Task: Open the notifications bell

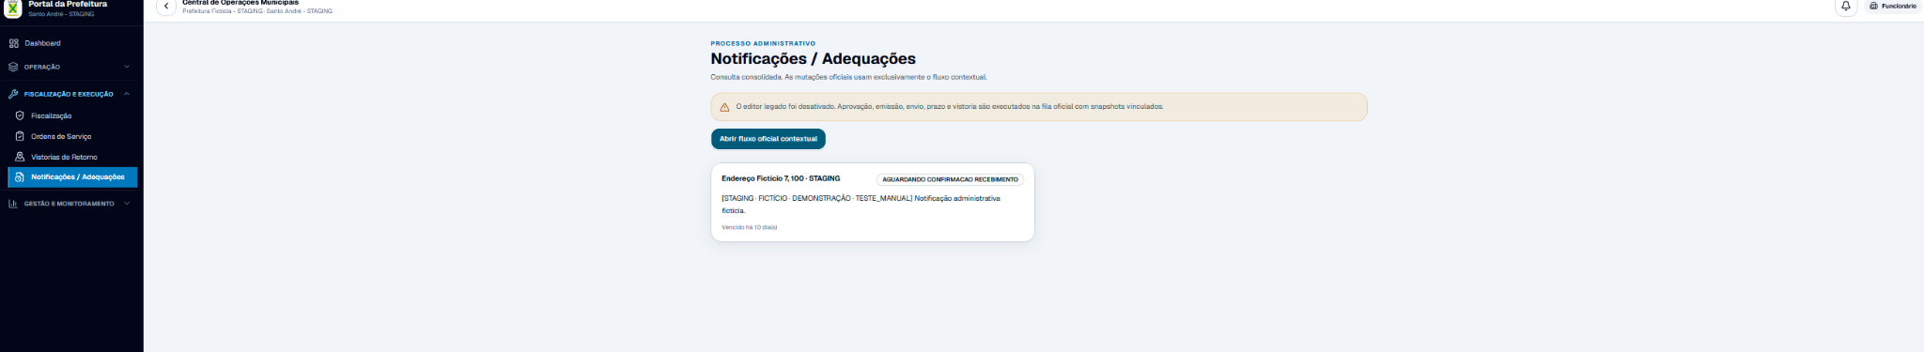Action: (1845, 7)
